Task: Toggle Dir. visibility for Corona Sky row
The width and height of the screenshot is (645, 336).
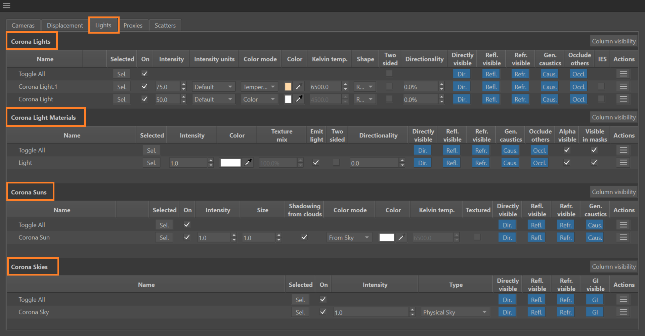Action: pos(507,312)
